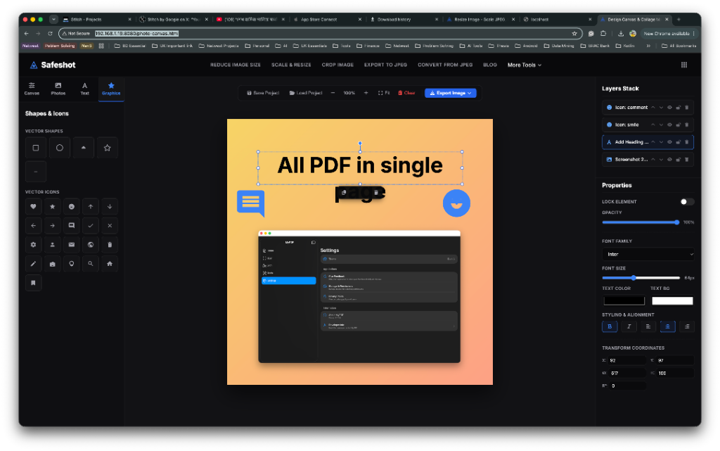This screenshot has height=451, width=720.
Task: Delete the 'Icon: comment' layer
Action: 687,108
